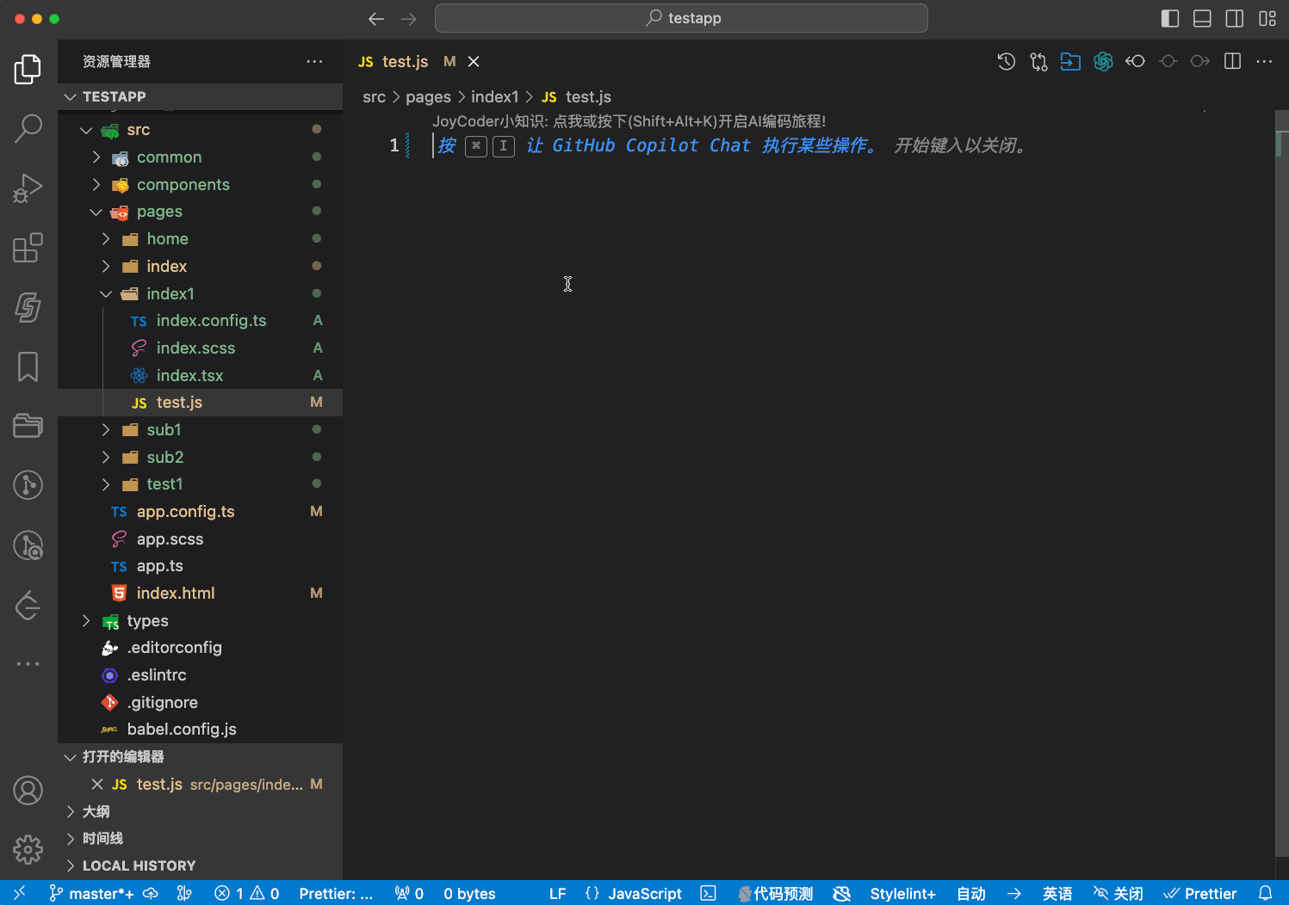
Task: Open the Search view in activity bar
Action: point(28,128)
